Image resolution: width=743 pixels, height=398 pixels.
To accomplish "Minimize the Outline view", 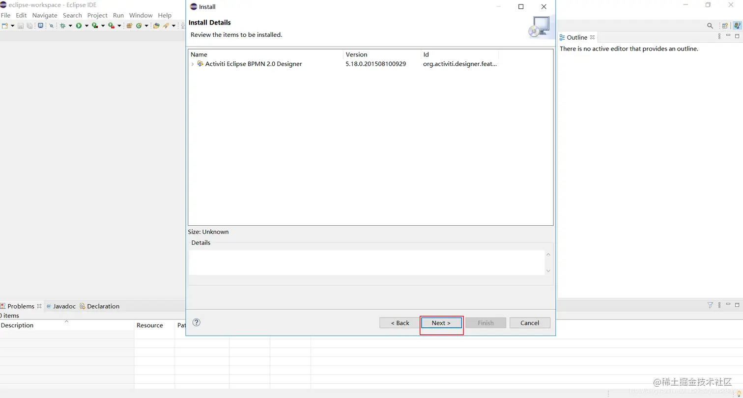I will point(728,35).
